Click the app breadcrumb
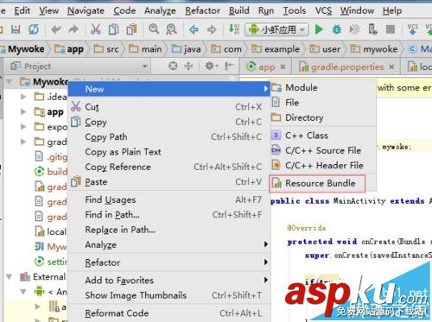The image size is (432, 322). click(x=69, y=49)
